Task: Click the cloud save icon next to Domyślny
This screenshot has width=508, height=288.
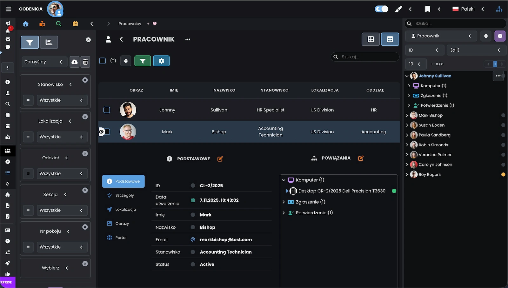Action: (74, 62)
